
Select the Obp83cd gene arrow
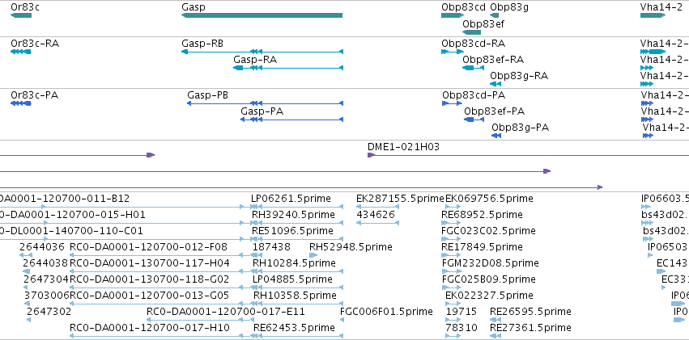pyautogui.click(x=453, y=15)
